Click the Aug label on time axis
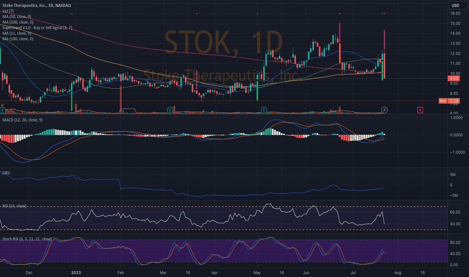 coord(398,273)
